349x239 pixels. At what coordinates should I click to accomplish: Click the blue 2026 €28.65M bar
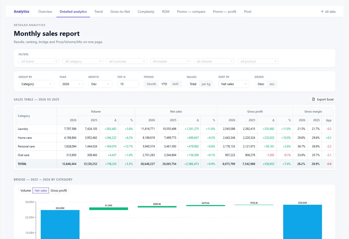(x=302, y=222)
